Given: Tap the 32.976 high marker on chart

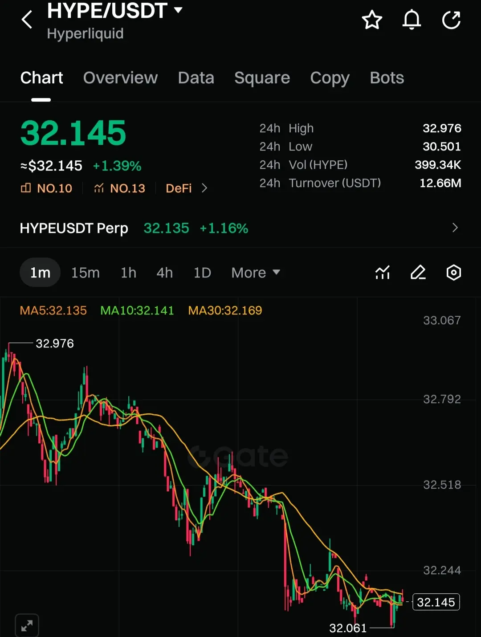Looking at the screenshot, I should pyautogui.click(x=55, y=343).
